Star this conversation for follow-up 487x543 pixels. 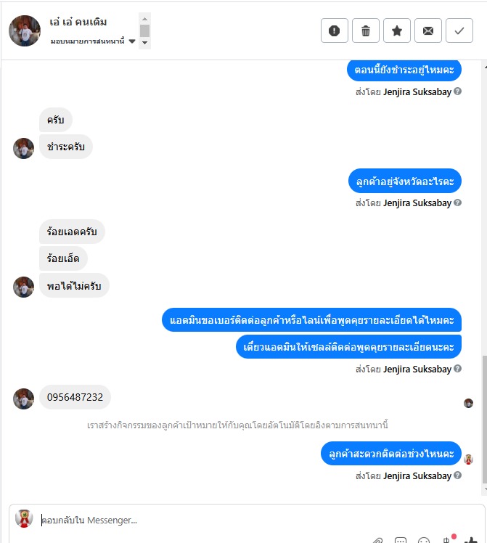tap(397, 30)
